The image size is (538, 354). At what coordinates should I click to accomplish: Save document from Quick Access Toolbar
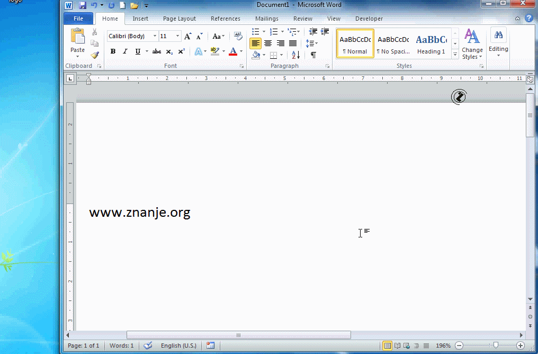point(83,5)
